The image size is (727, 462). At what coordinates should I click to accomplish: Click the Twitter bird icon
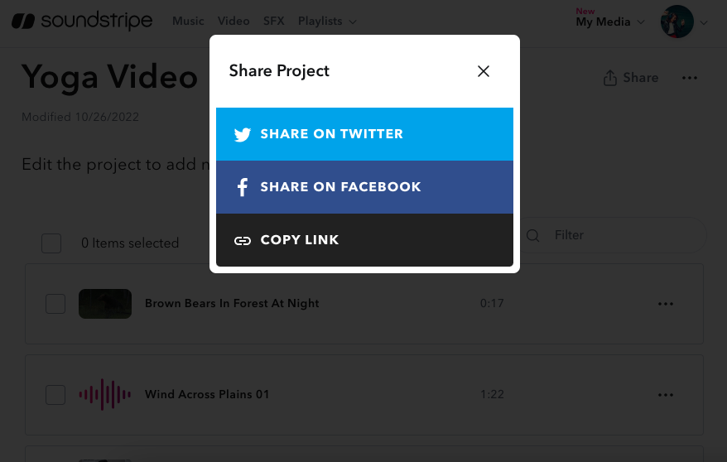(242, 135)
